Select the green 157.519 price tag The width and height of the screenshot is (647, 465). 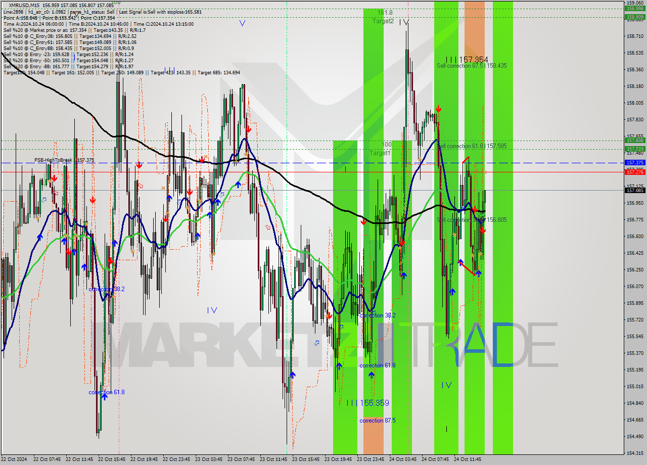tap(635, 149)
